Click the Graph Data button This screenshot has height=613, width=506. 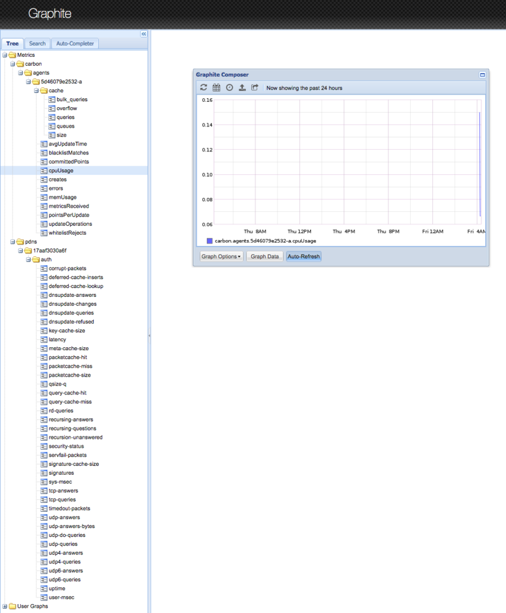pos(264,256)
